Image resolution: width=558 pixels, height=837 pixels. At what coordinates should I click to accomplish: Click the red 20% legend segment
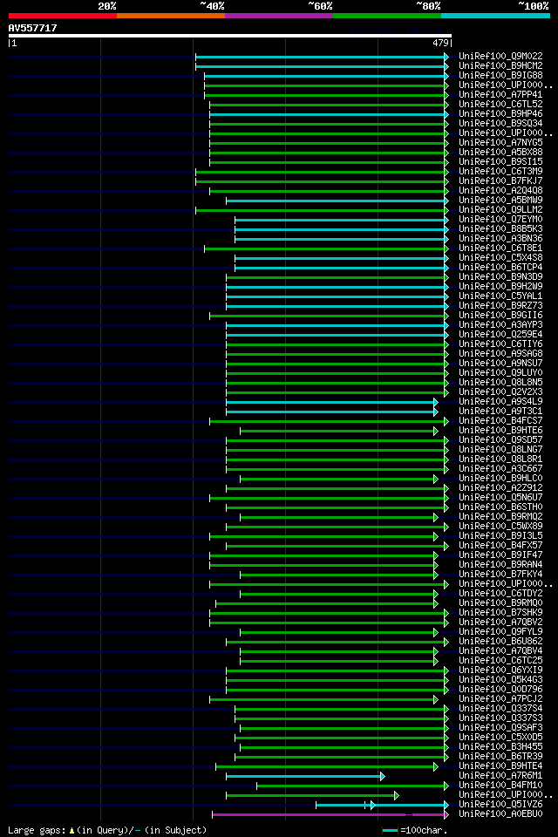[63, 16]
